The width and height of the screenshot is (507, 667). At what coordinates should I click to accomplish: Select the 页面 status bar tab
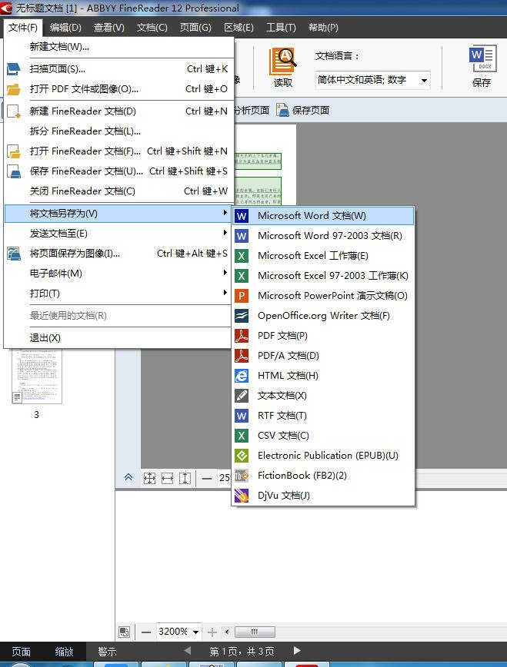point(21,652)
